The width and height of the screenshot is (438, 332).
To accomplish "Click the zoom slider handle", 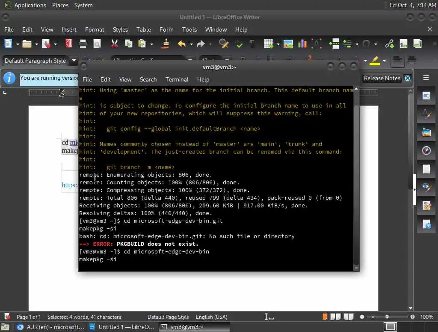I will click(x=387, y=317).
